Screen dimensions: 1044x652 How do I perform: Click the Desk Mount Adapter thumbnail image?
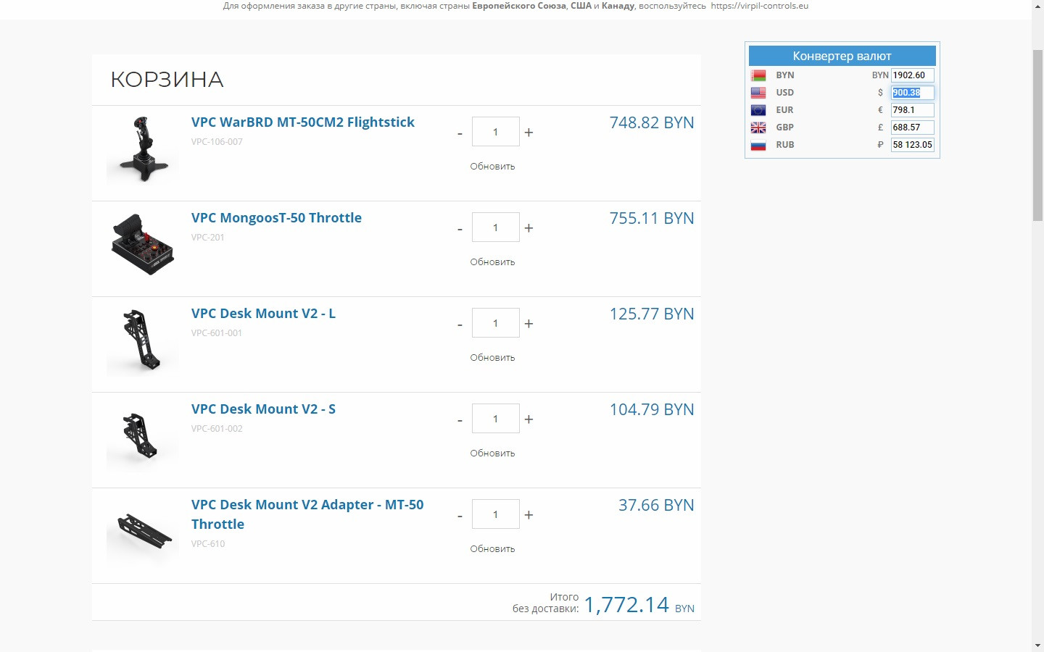tap(143, 532)
